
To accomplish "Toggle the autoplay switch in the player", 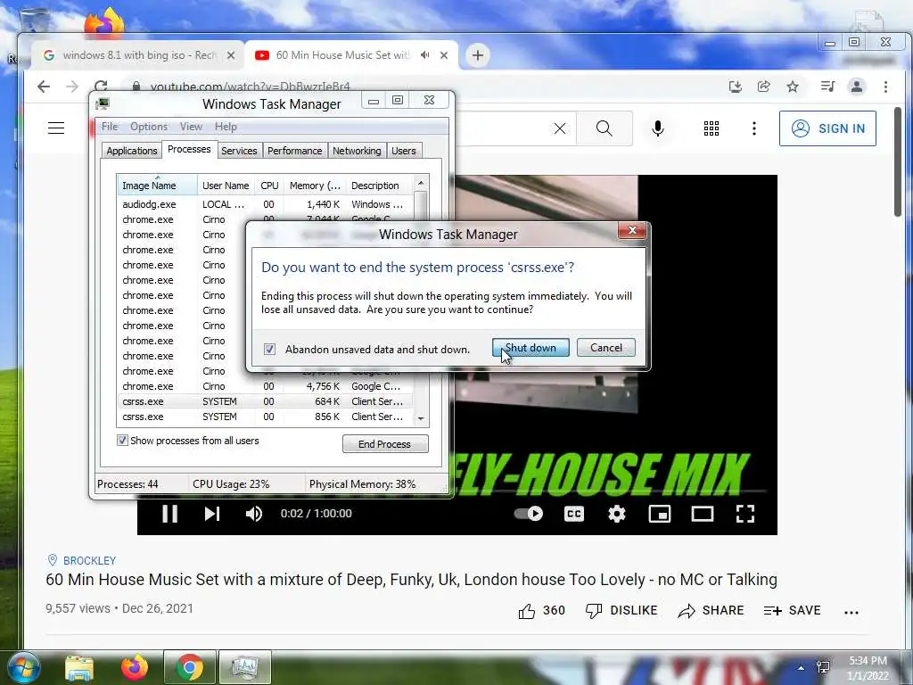I will [528, 513].
